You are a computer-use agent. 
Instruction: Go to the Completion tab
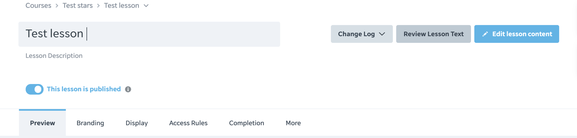[247, 123]
